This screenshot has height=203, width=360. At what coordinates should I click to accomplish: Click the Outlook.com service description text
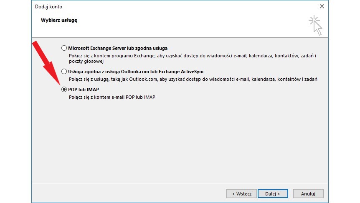pyautogui.click(x=193, y=79)
